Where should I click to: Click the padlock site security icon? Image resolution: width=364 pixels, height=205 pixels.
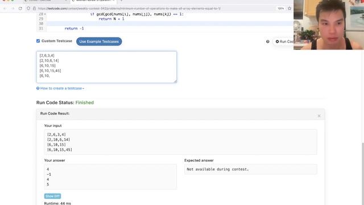(x=34, y=9)
